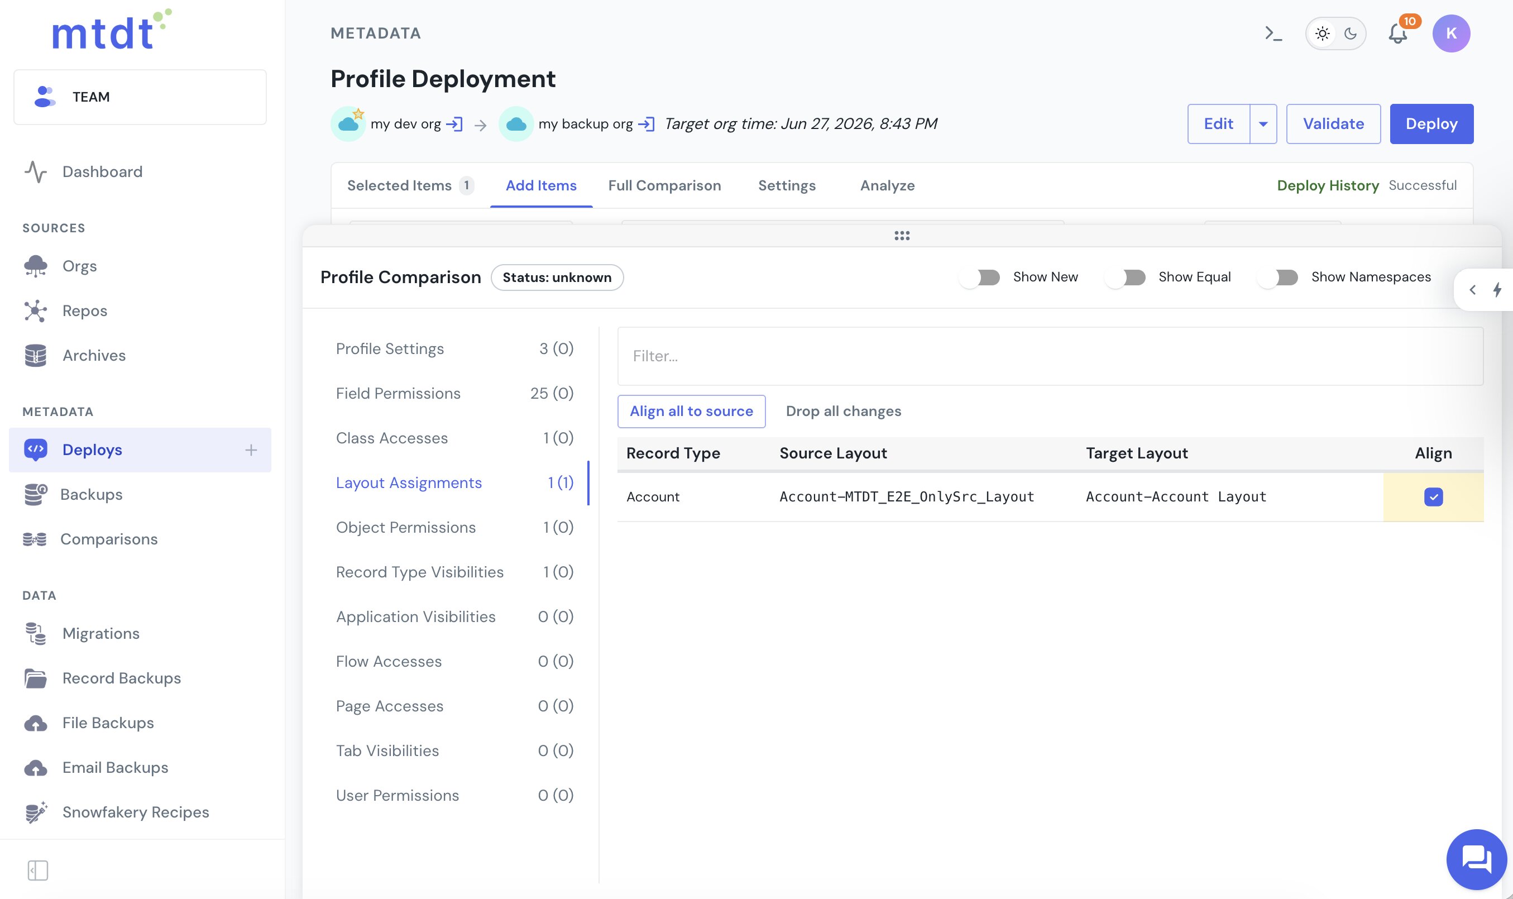Viewport: 1513px width, 899px height.
Task: Open Selected Items tab
Action: pyautogui.click(x=411, y=185)
